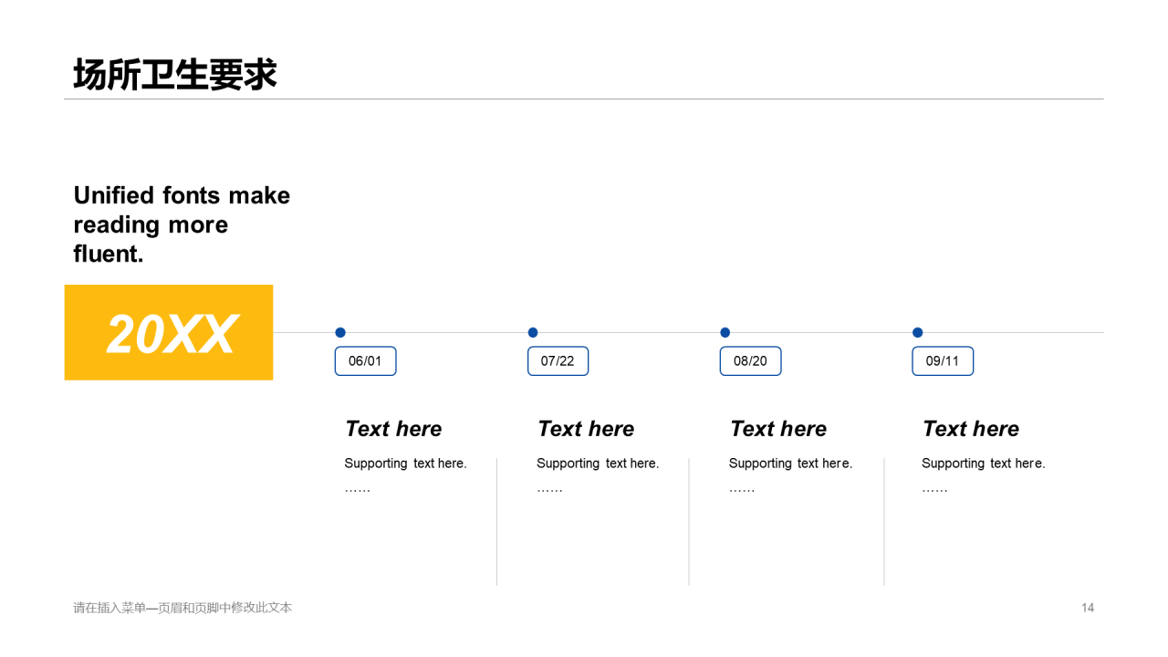
Task: Click the "Unified fonts make reading more fluent" text
Action: pyautogui.click(x=182, y=224)
